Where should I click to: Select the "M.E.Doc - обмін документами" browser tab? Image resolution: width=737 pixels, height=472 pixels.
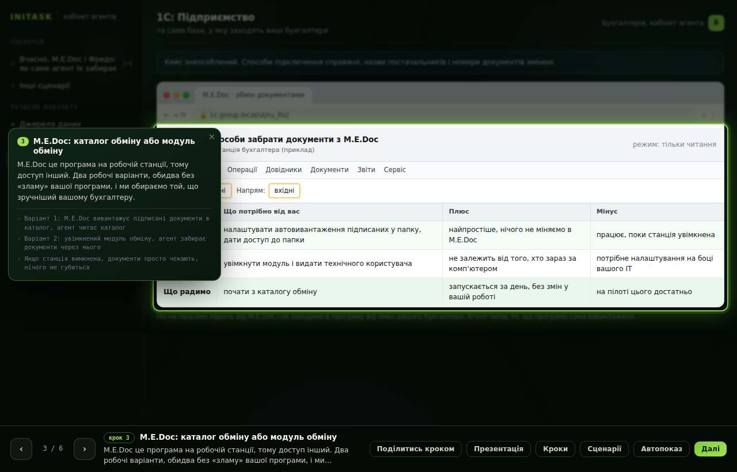pyautogui.click(x=253, y=94)
